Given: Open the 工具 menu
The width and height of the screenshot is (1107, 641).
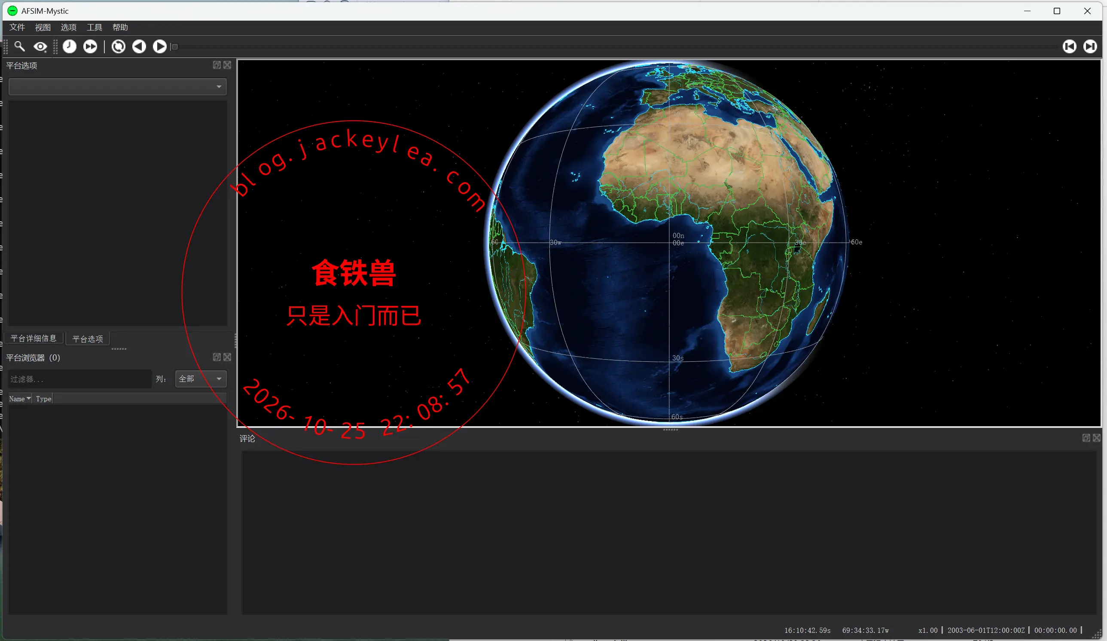Looking at the screenshot, I should point(94,27).
